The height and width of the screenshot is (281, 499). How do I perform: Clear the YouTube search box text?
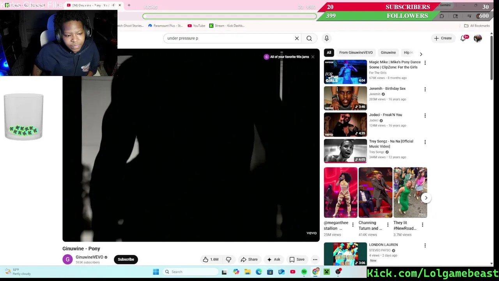[297, 38]
